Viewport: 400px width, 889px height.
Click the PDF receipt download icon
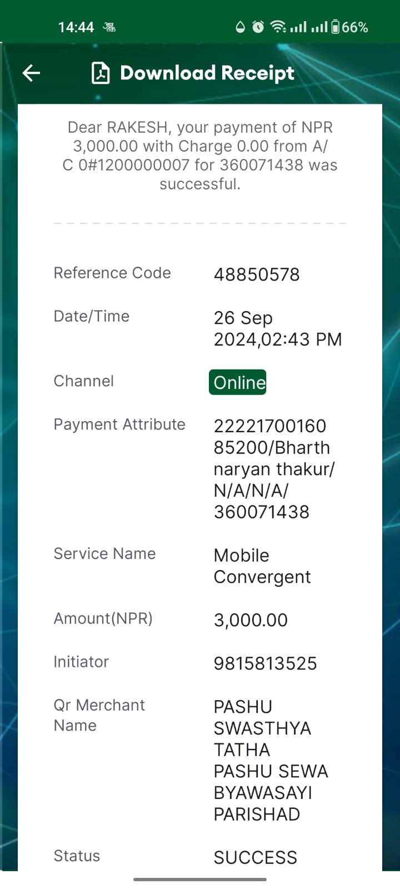(101, 73)
